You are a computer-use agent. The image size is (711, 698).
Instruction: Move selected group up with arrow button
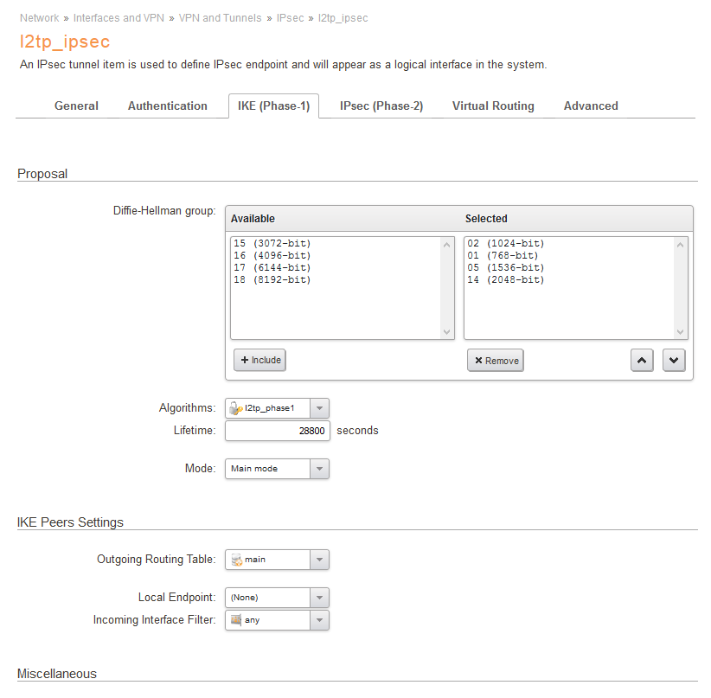click(642, 361)
